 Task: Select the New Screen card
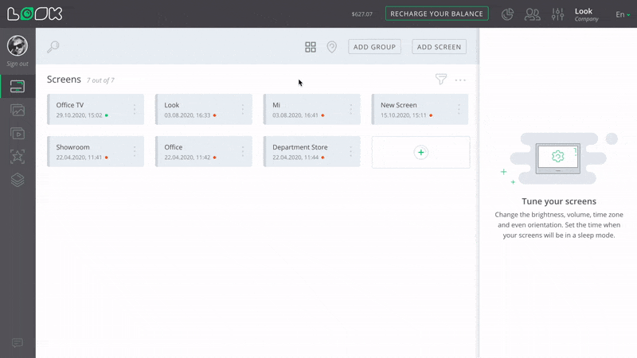pos(420,109)
